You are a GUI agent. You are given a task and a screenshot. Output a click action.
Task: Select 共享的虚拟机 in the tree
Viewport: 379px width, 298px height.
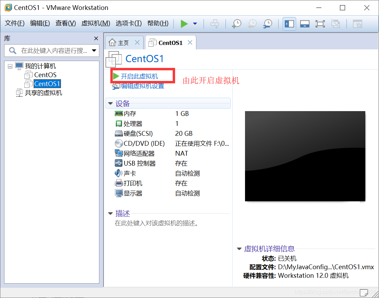coord(44,93)
